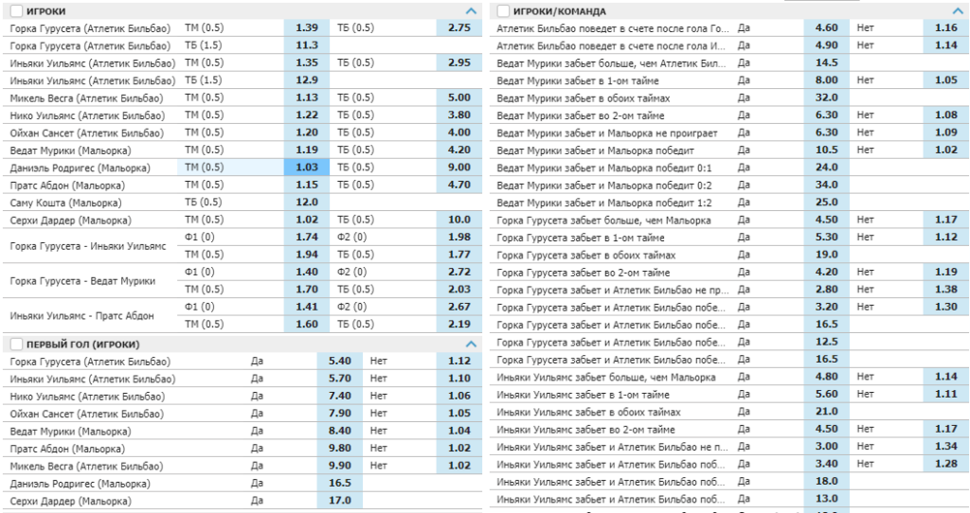Viewport: 970px width, 513px height.
Task: Tick the ИГРОКИ section checkbox
Action: click(16, 11)
